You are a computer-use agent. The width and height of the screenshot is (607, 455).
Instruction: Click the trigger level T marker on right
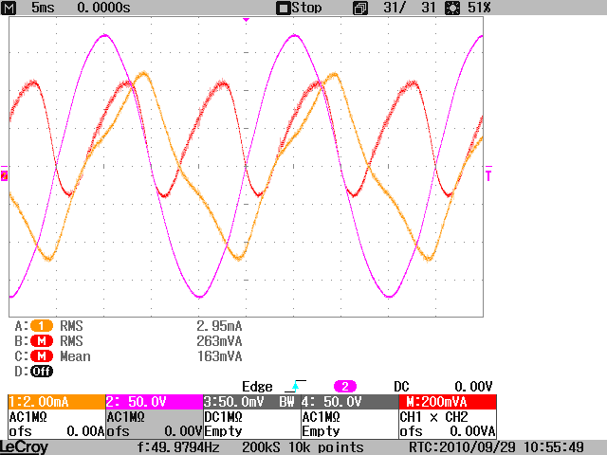(488, 174)
